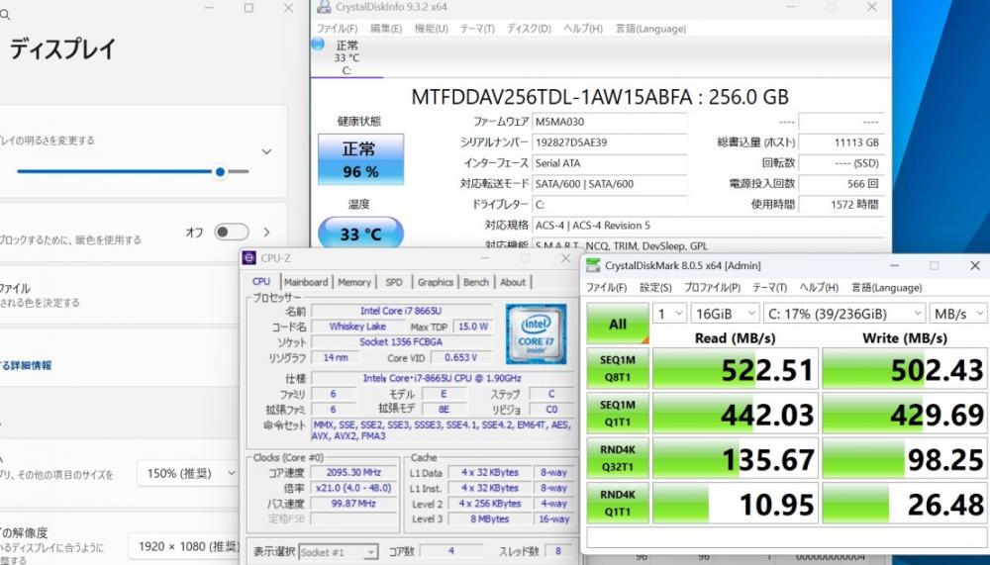Image resolution: width=990 pixels, height=565 pixels.
Task: Open the Socket #1 selection dropdown in CPU-Z
Action: [338, 552]
